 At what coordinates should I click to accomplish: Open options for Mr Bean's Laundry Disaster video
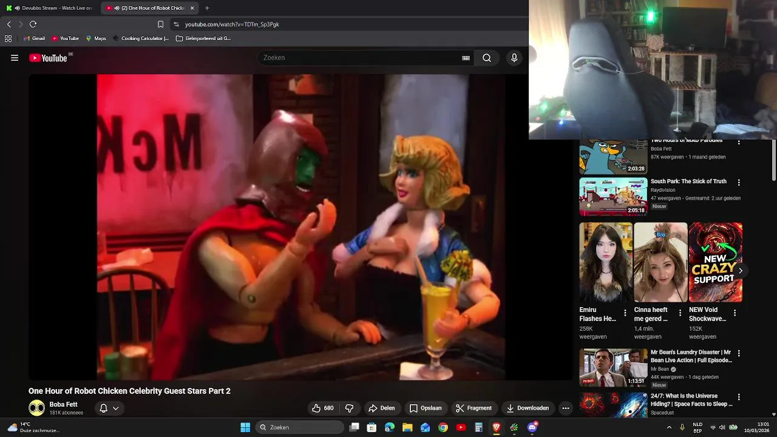click(739, 353)
